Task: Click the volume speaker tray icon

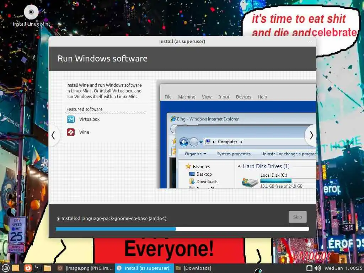Action: [x=317, y=268]
